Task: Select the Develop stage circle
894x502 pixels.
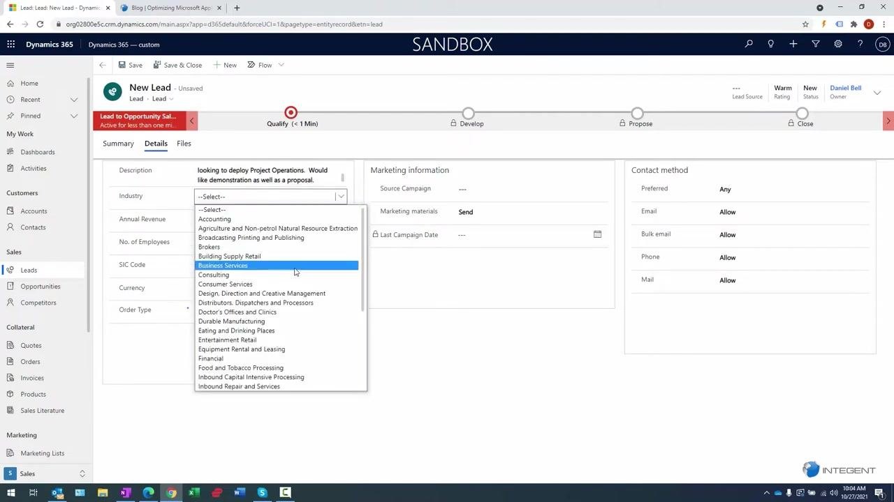Action: pyautogui.click(x=469, y=113)
